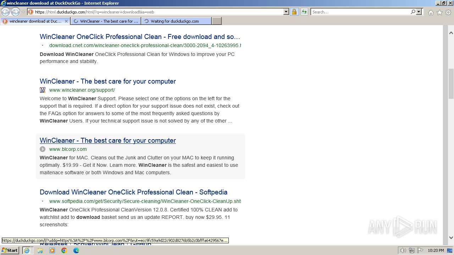This screenshot has width=454, height=255.
Task: Open the Favorites star icon
Action: pyautogui.click(x=439, y=12)
